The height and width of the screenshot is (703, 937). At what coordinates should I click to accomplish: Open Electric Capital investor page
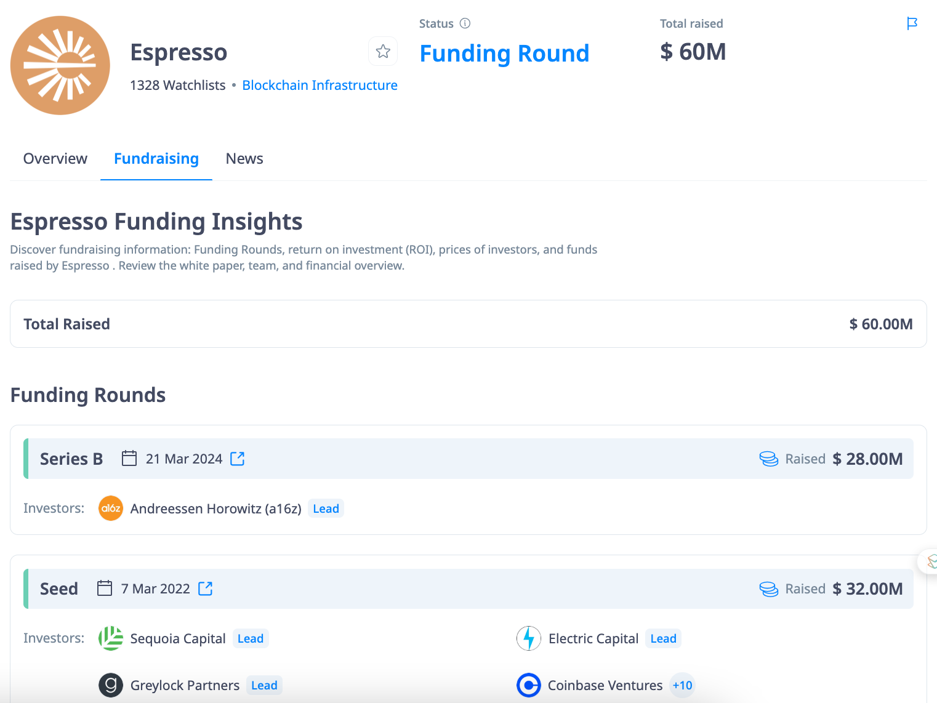tap(593, 638)
